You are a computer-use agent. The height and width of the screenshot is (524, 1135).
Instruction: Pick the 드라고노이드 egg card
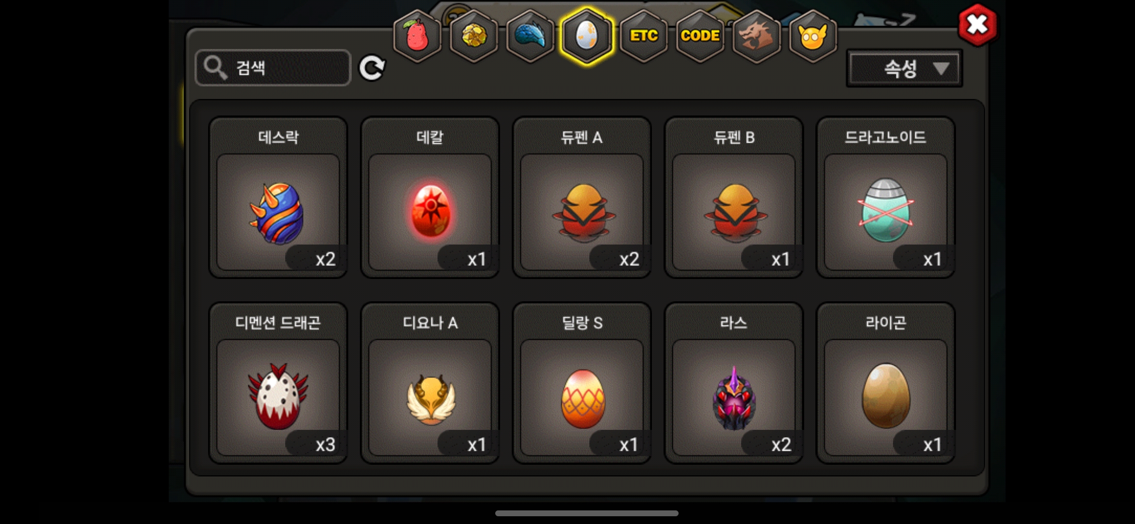click(x=886, y=197)
